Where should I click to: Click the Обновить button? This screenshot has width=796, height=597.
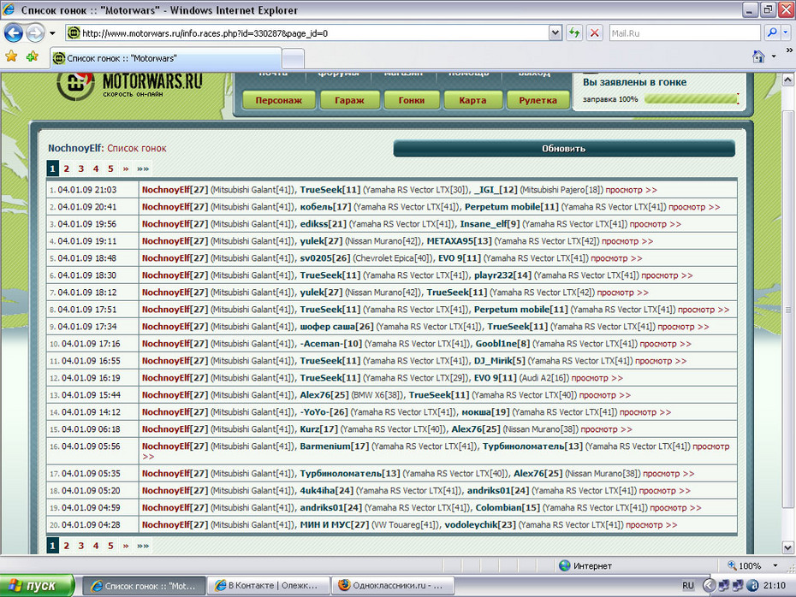point(564,149)
